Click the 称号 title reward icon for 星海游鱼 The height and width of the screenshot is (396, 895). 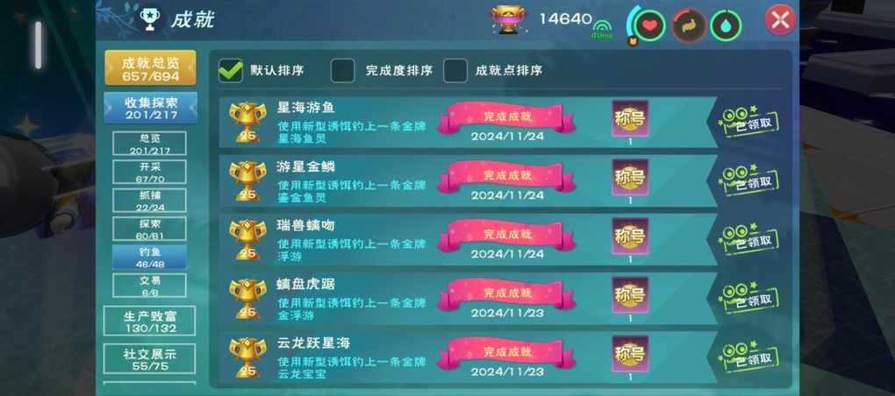pos(630,118)
